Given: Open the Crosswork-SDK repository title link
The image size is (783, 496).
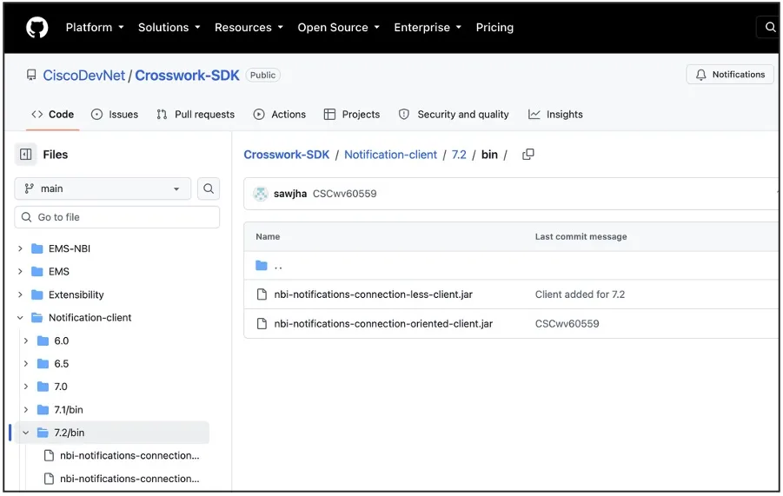Looking at the screenshot, I should (x=187, y=76).
